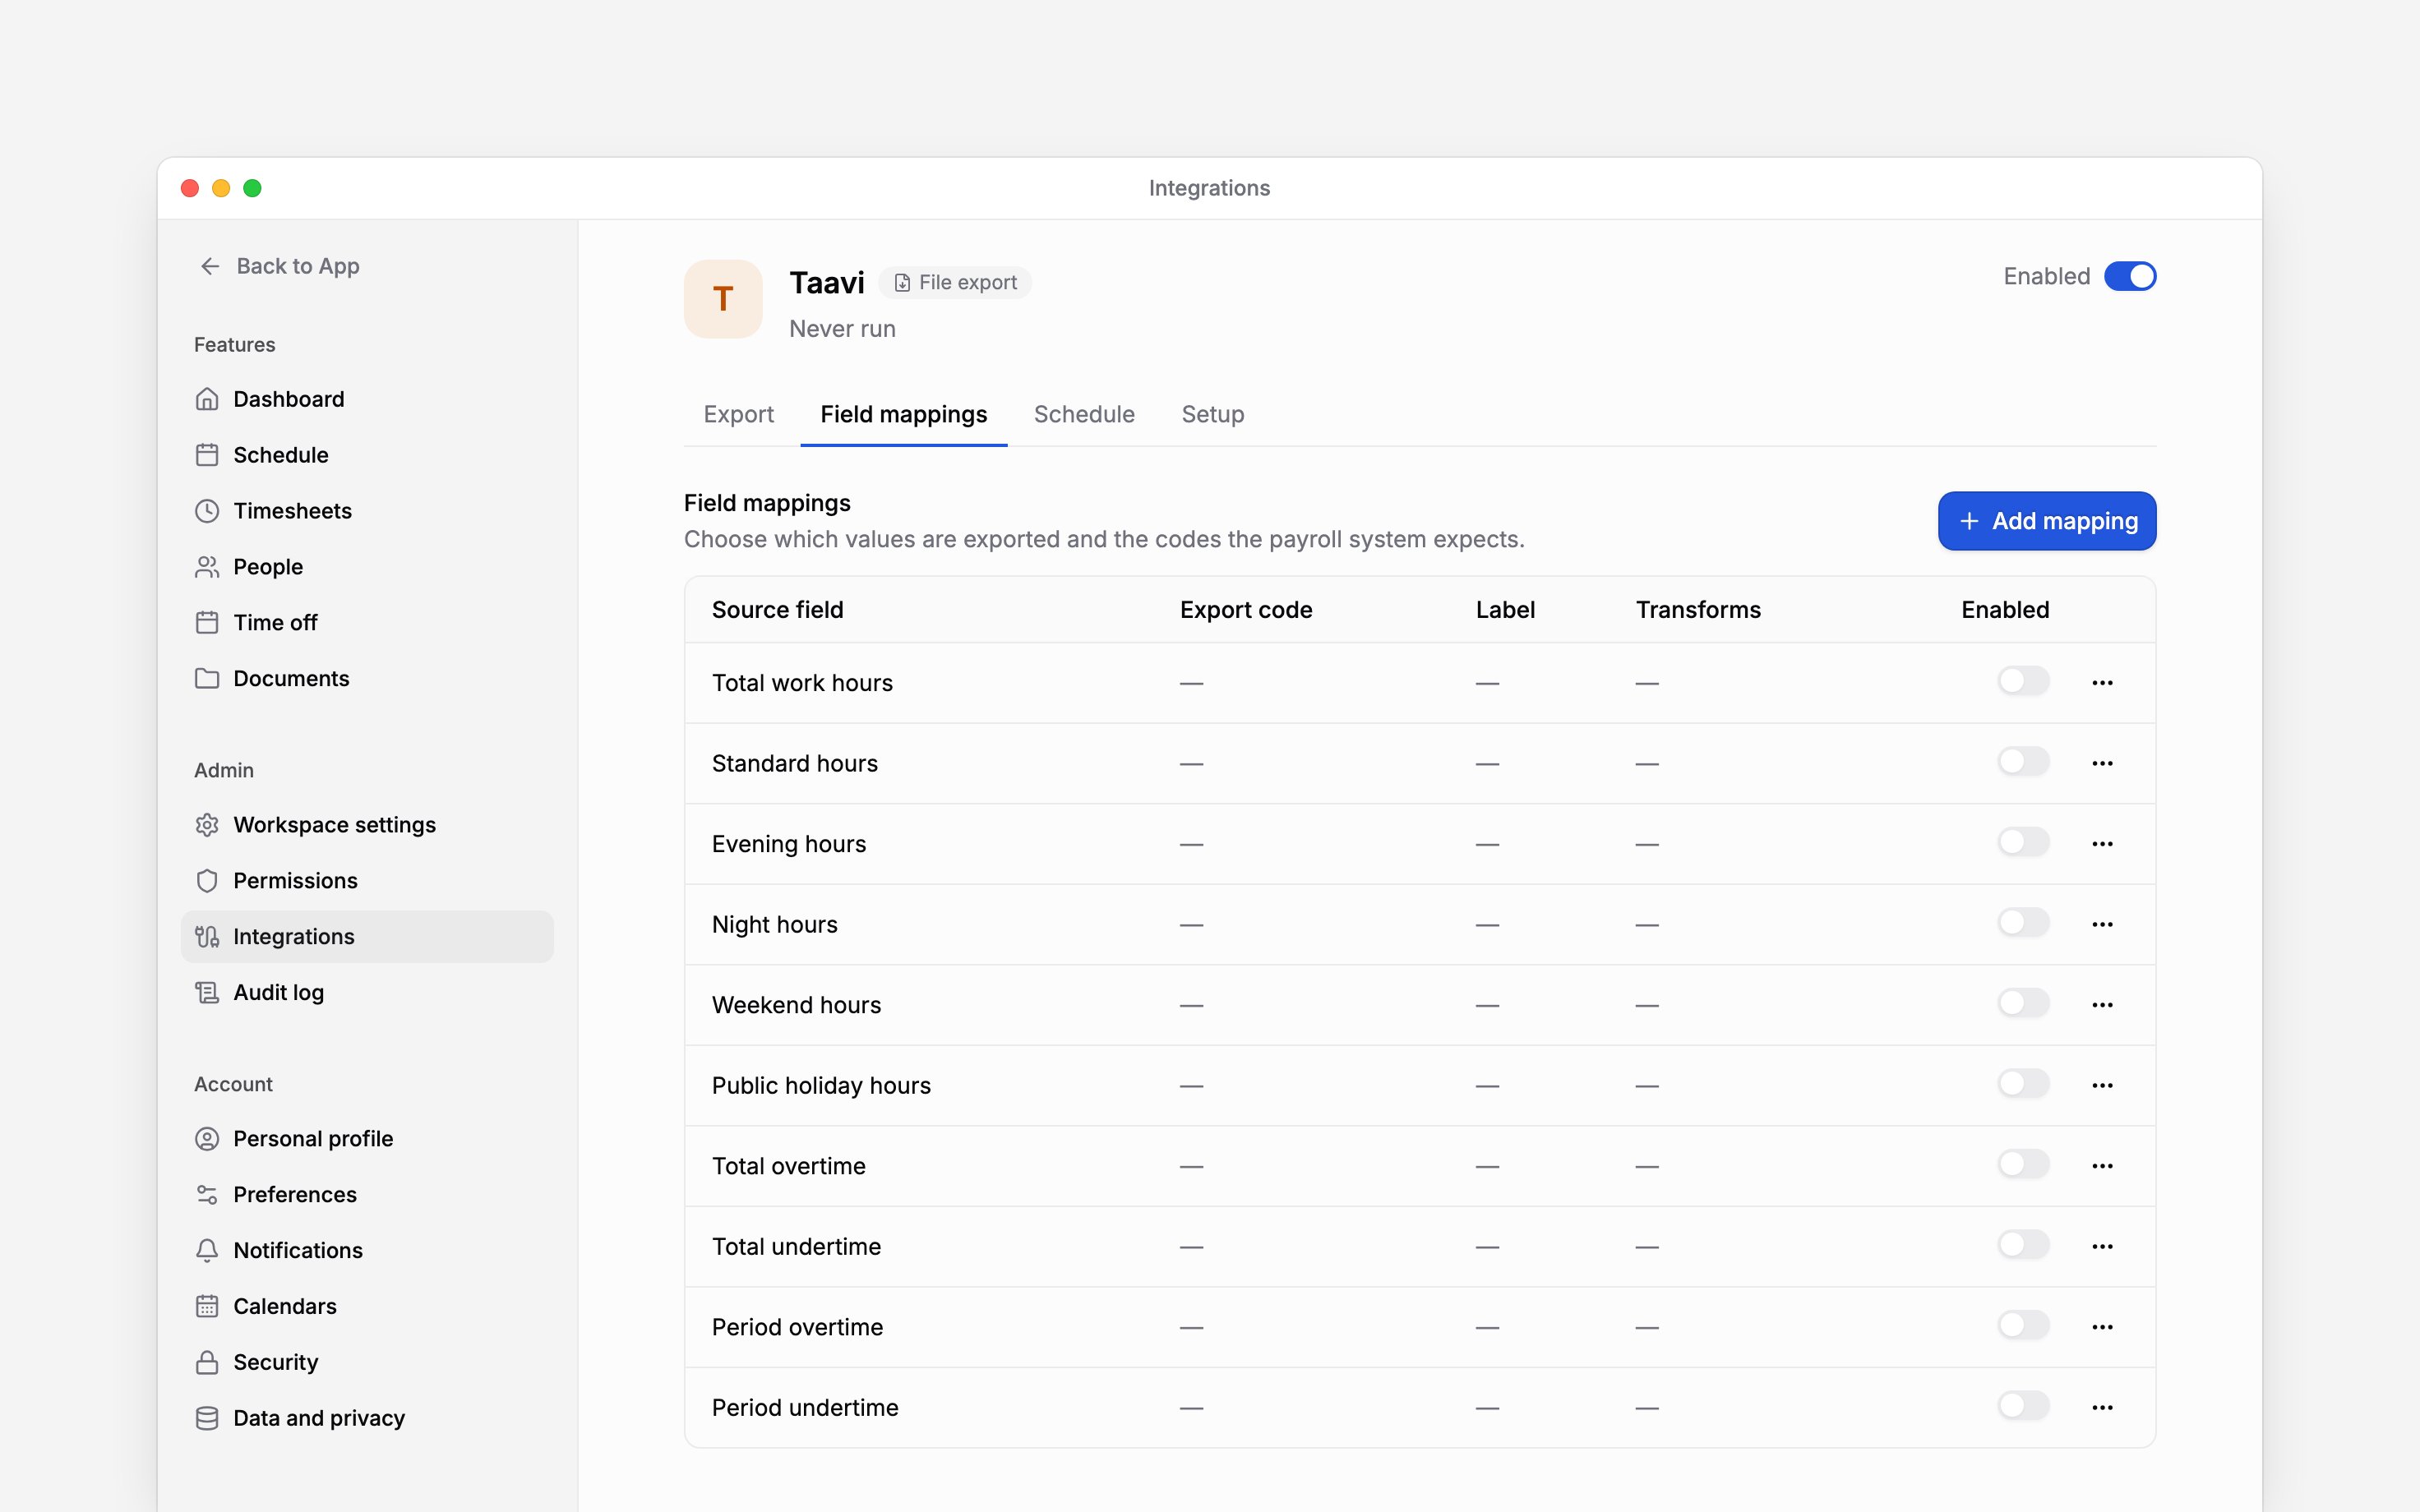The image size is (2420, 1512).
Task: Click the Documents folder icon
Action: pyautogui.click(x=207, y=679)
